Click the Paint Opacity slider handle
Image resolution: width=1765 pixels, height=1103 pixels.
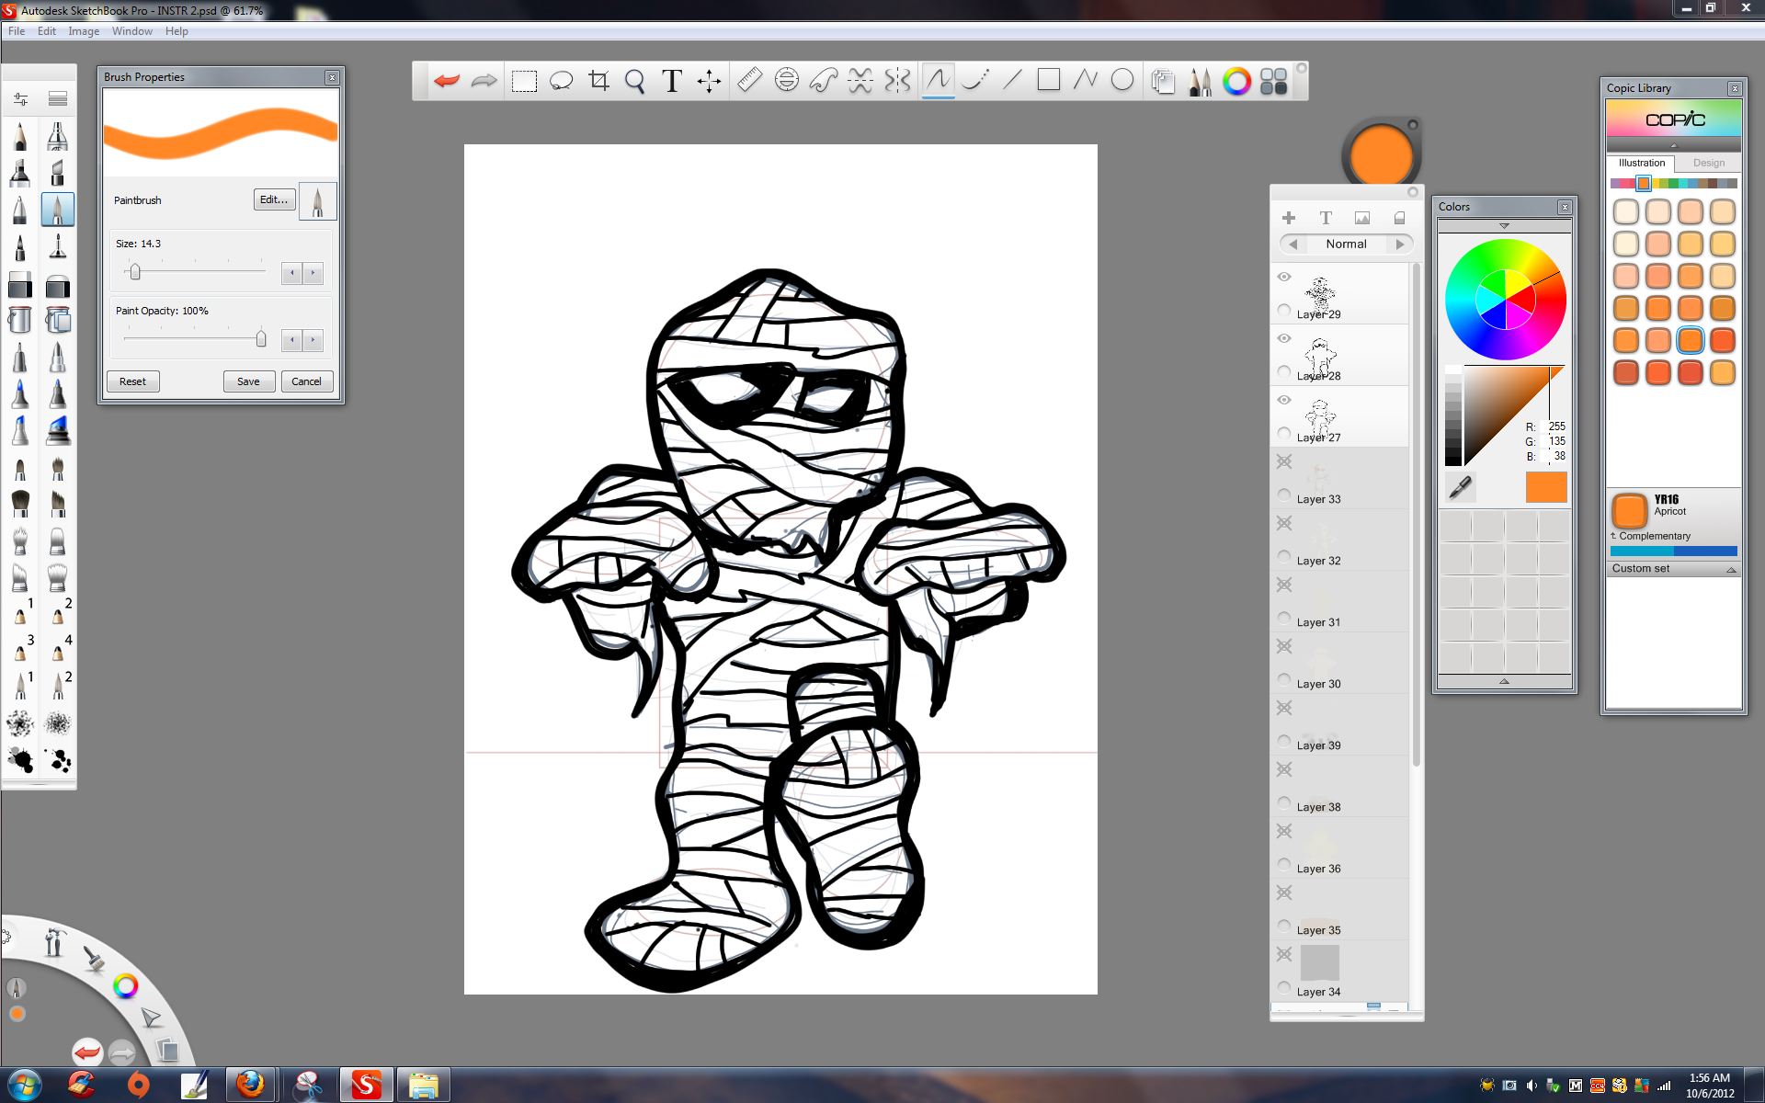(x=261, y=339)
